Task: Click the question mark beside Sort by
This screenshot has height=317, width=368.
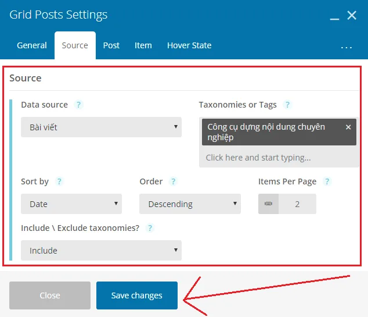Action: tap(59, 181)
